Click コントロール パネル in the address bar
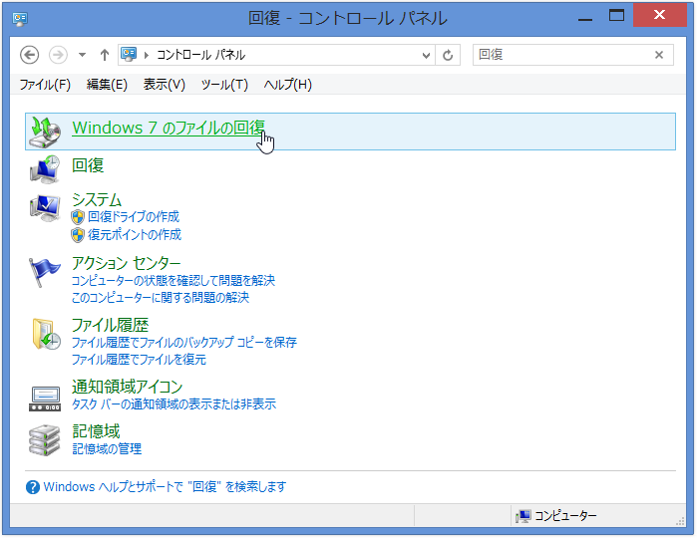Screen dimensions: 697x538 (x=200, y=55)
